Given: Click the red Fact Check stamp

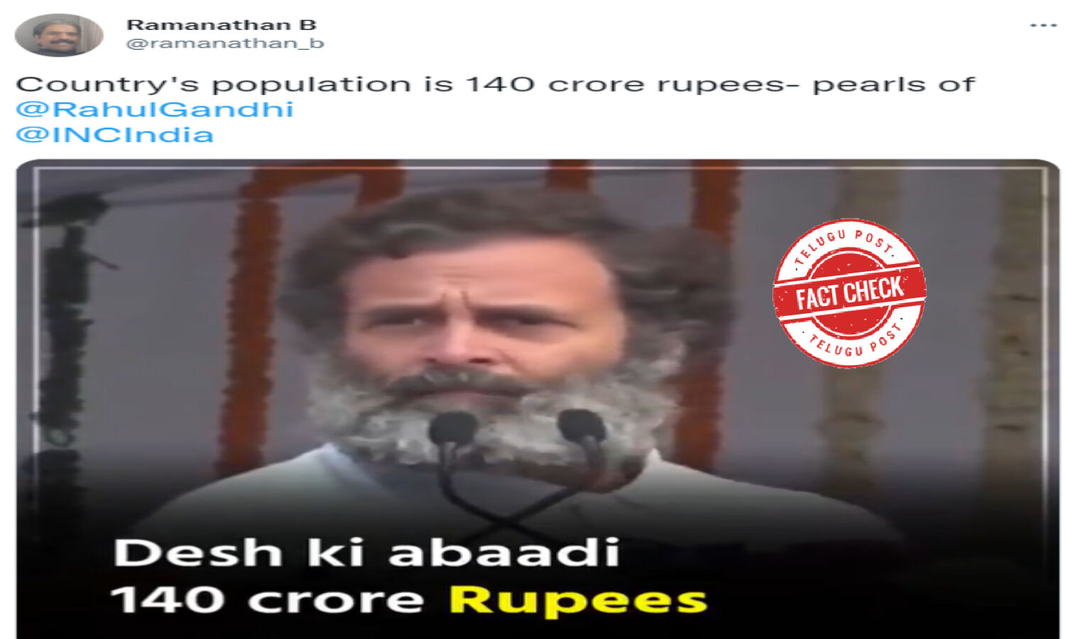Looking at the screenshot, I should [849, 293].
